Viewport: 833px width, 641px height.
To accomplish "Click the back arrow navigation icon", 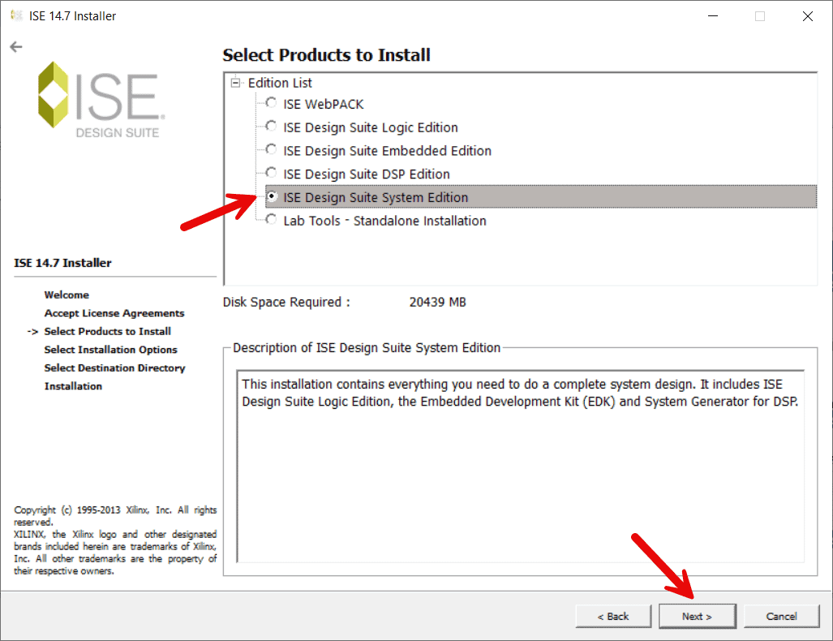I will (15, 46).
